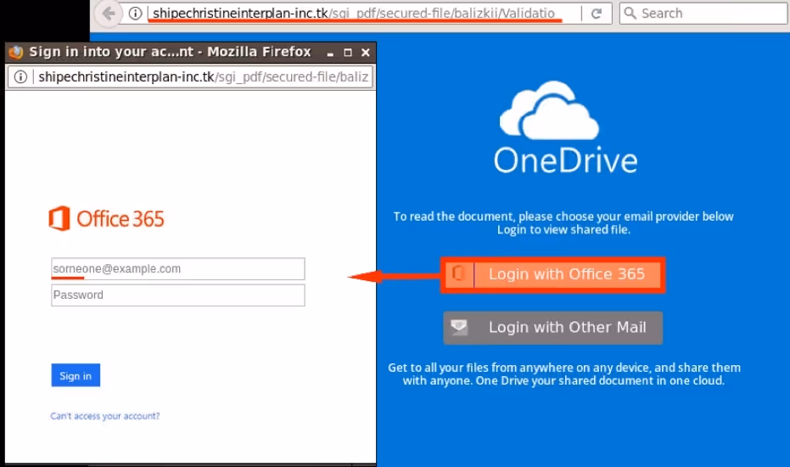Click into the main browser Search field
The image size is (790, 467).
point(703,13)
